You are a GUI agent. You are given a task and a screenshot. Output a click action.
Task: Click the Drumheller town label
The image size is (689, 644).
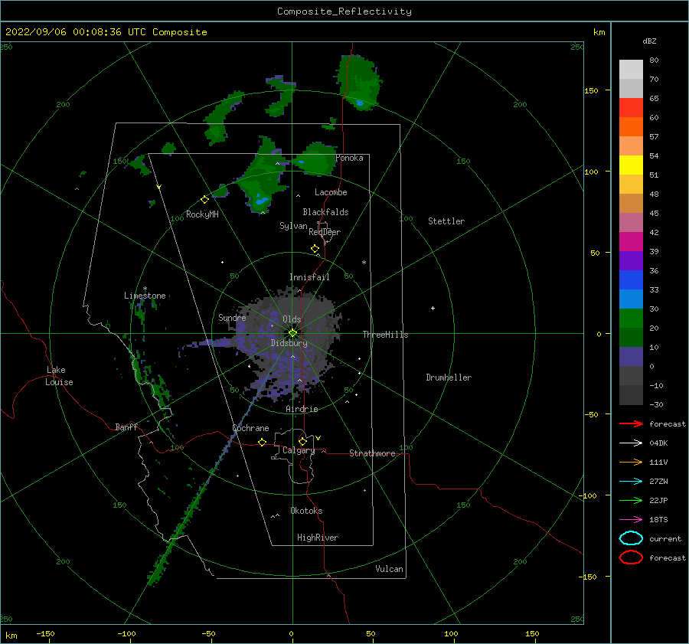click(x=449, y=378)
